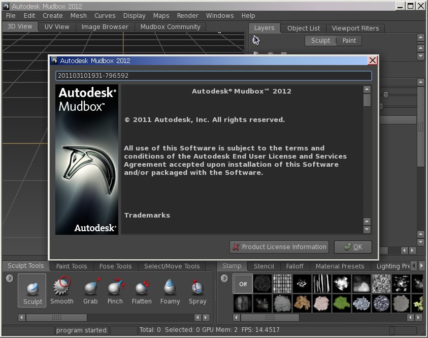Expand the Sculpt Tools tray options arrow
Viewport: 428px width, 338px height.
pos(10,278)
